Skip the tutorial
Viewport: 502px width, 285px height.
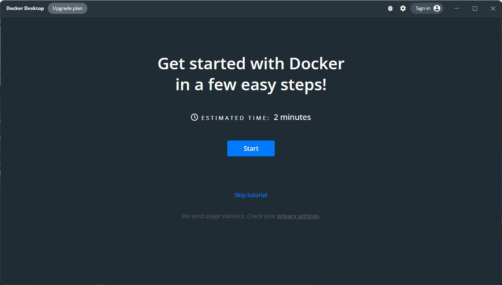(251, 195)
